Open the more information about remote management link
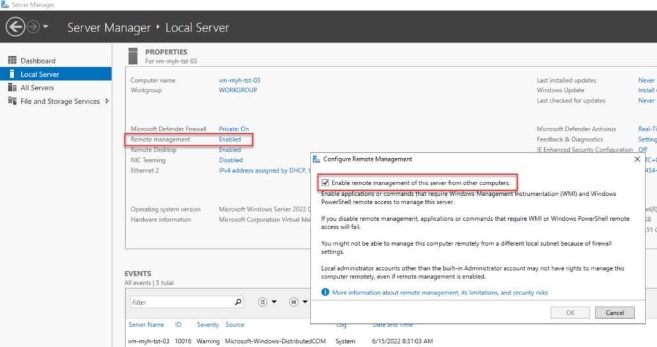The image size is (657, 347). coord(439,293)
